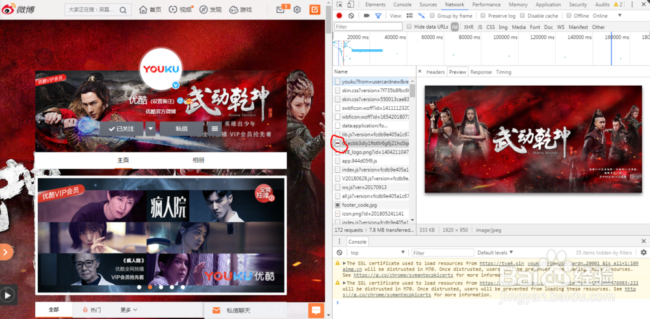Open the console context 'top' dropdown
This screenshot has height=319, width=650.
(x=378, y=252)
